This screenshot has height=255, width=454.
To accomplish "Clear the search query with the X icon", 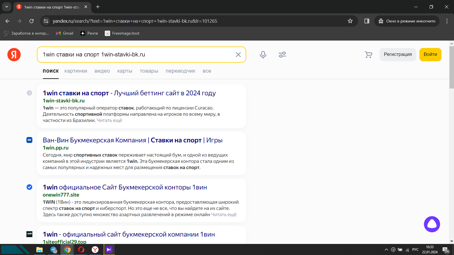I will (x=238, y=54).
